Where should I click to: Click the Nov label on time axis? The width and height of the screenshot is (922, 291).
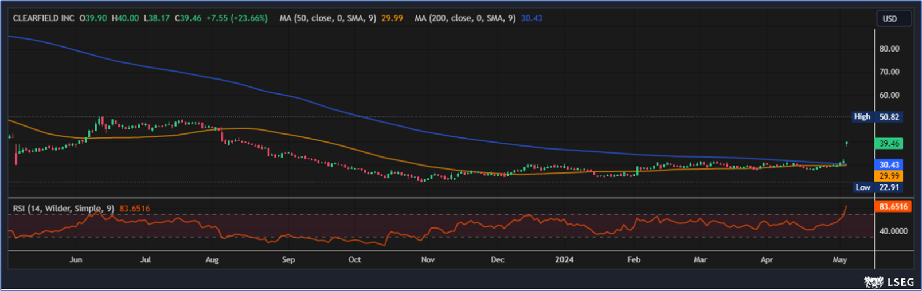click(x=428, y=259)
